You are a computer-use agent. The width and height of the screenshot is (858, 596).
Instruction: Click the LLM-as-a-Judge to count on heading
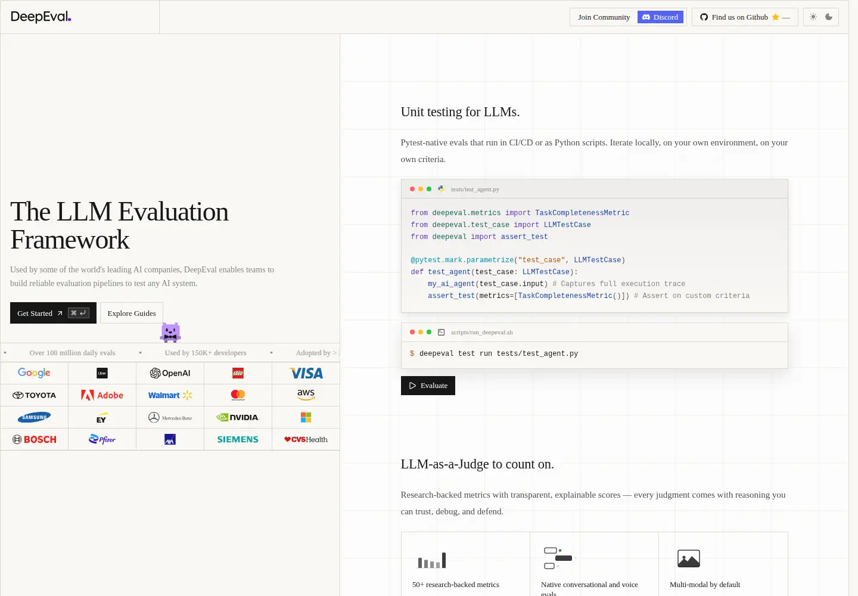point(477,464)
